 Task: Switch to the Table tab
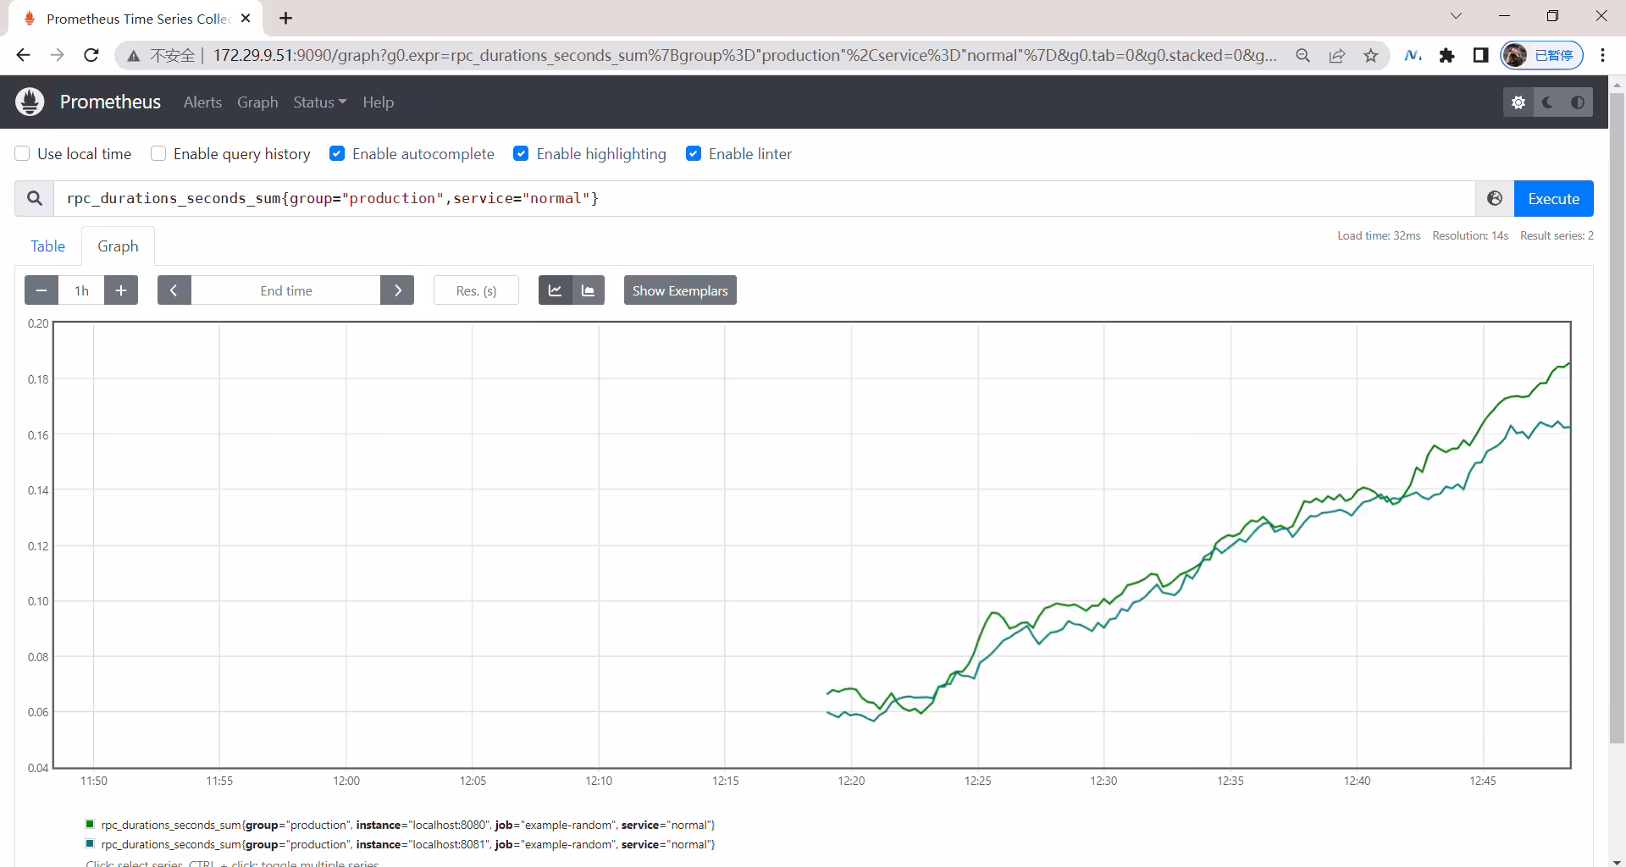pyautogui.click(x=48, y=246)
